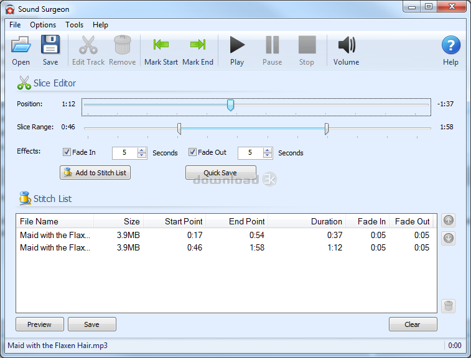Click the 0:37 duration cell
The width and height of the screenshot is (471, 358).
coord(335,235)
